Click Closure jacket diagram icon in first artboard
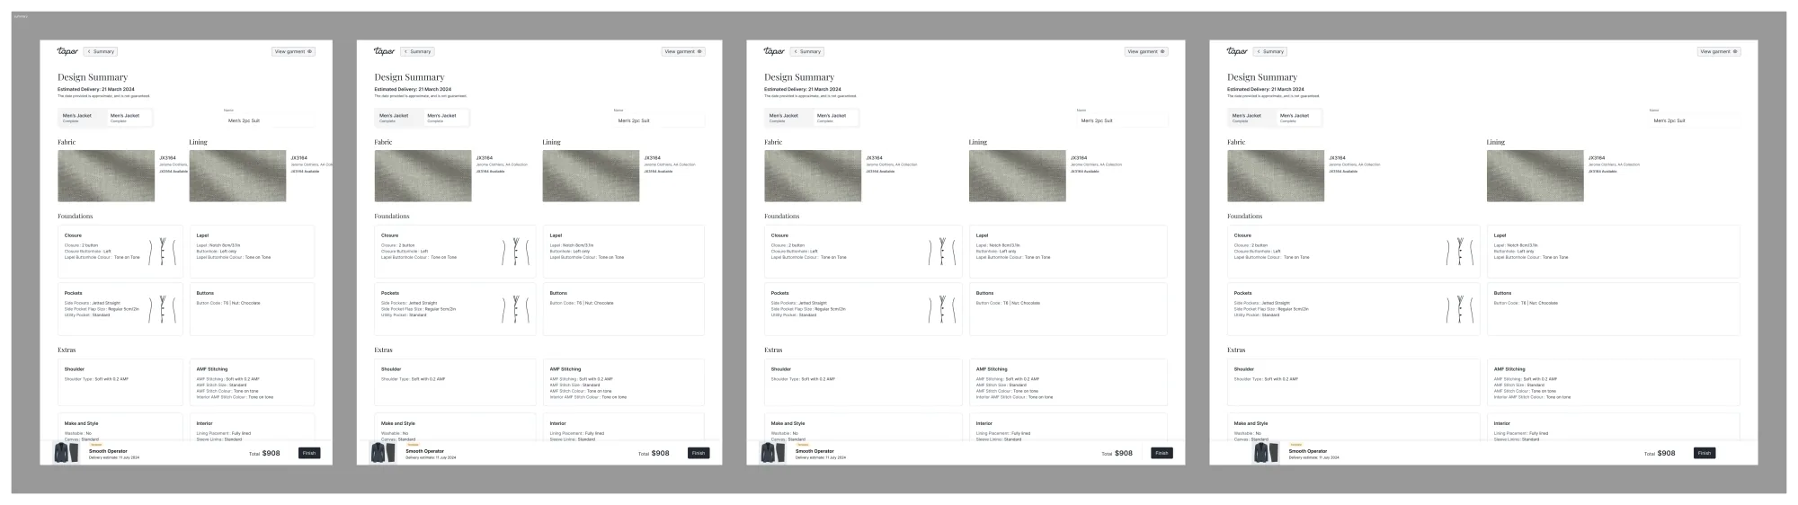 point(164,252)
